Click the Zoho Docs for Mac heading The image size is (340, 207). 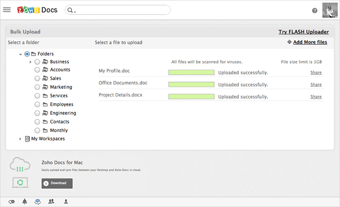point(62,162)
